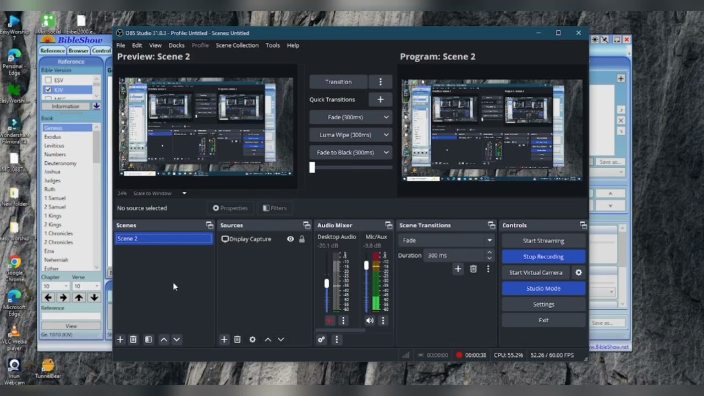This screenshot has height=396, width=704.
Task: Open the Scene Collection menu
Action: 237,45
